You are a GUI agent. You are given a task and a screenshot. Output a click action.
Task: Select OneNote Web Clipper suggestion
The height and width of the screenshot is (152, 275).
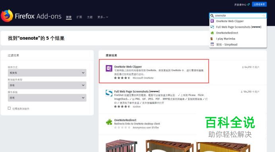pos(238,21)
